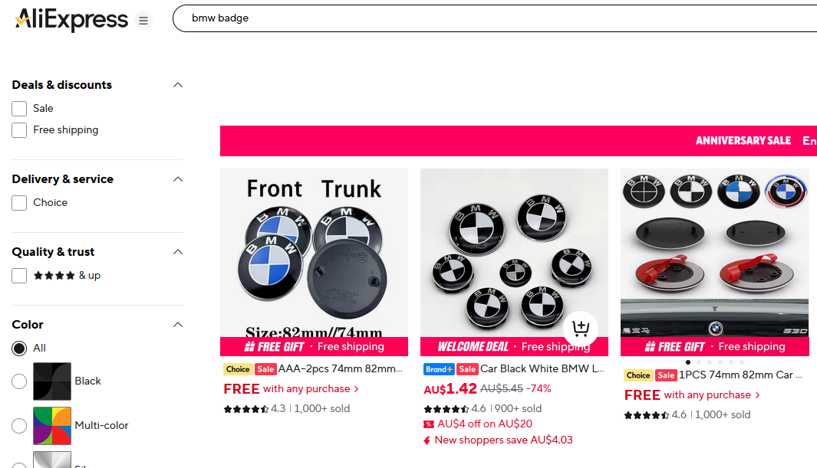The image size is (817, 468).
Task: Focus the search field containing bmw badge
Action: tap(495, 18)
